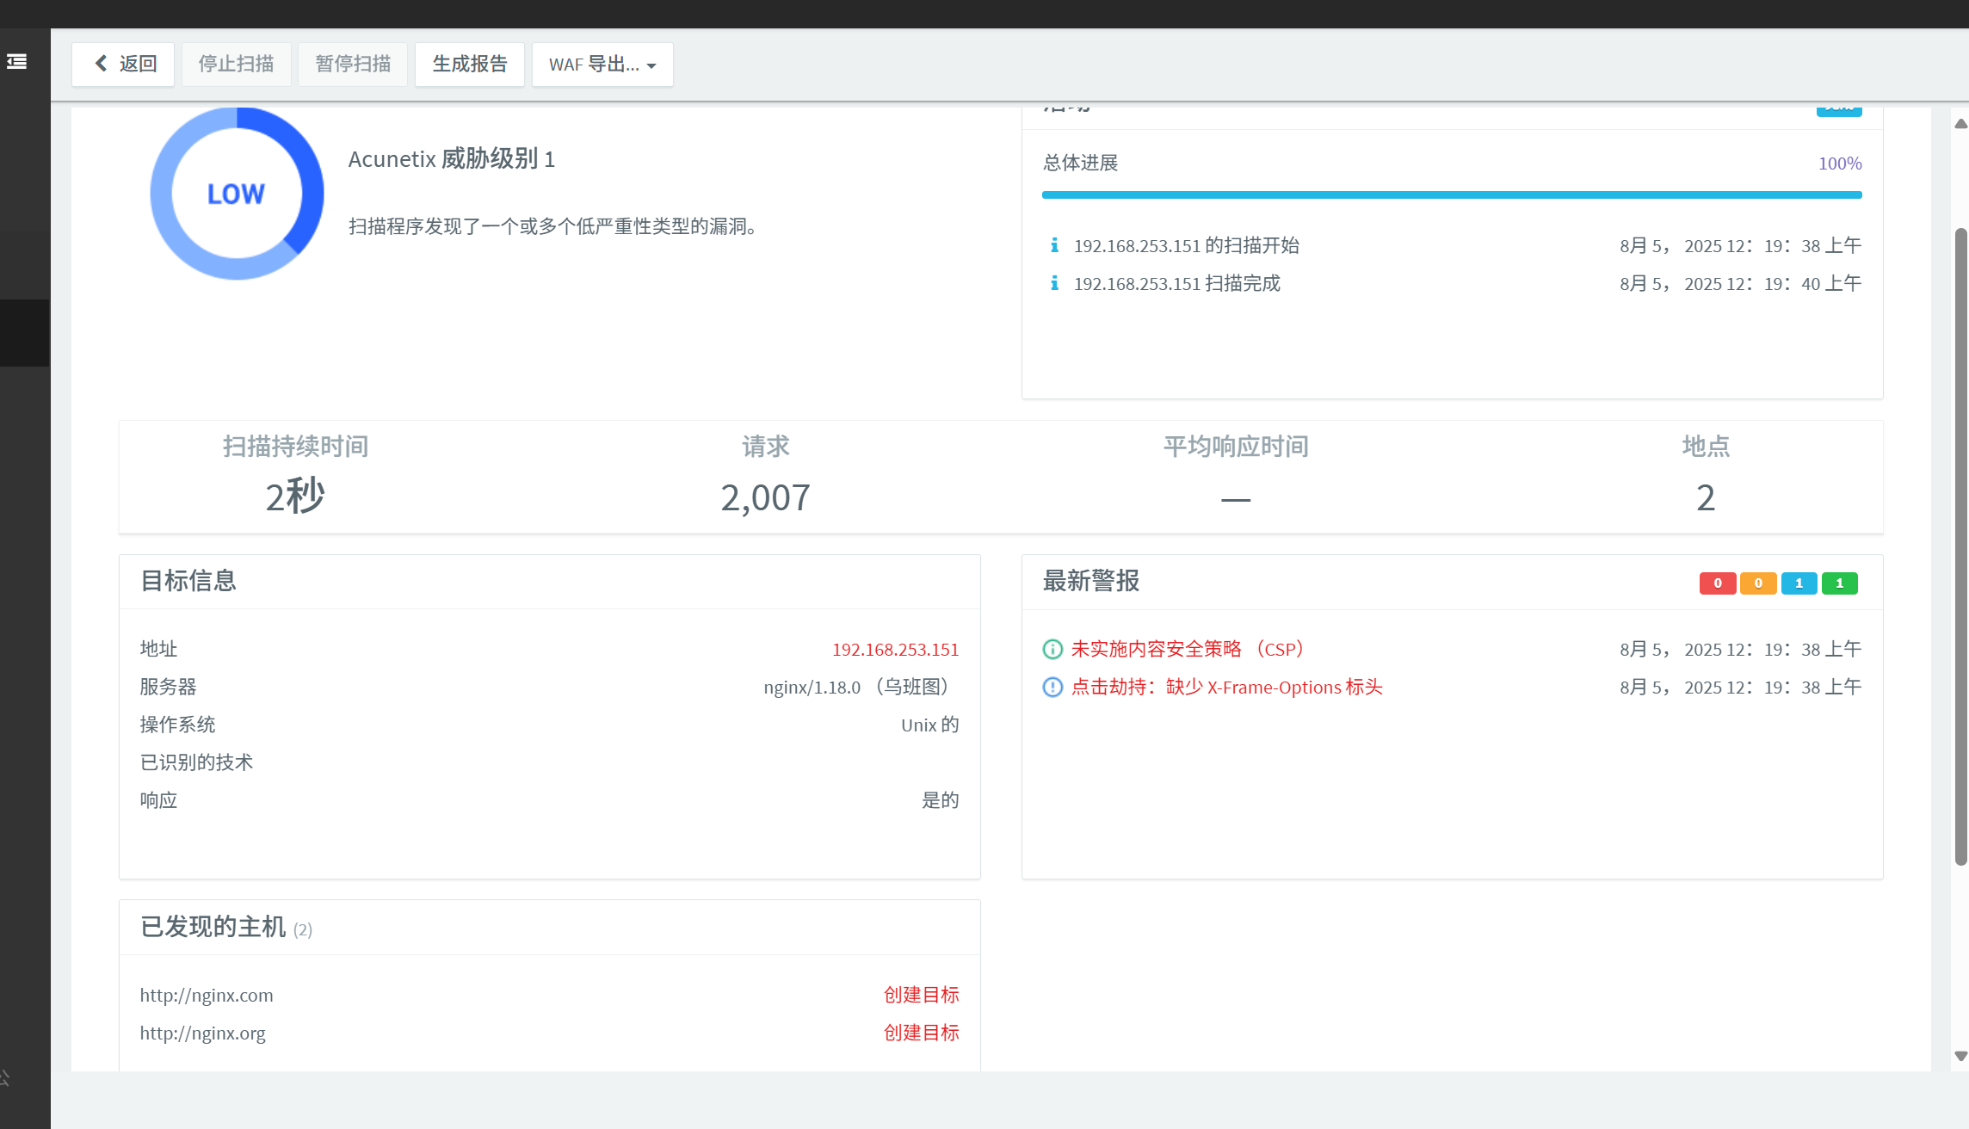Click the red high-severity count badge
1969x1129 pixels.
(1717, 583)
